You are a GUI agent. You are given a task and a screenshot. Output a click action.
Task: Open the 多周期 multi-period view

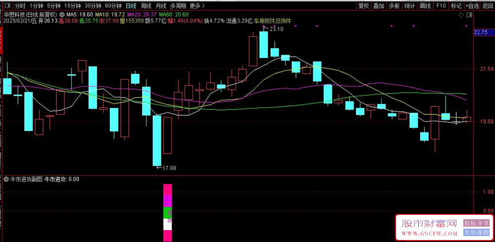(x=178, y=5)
